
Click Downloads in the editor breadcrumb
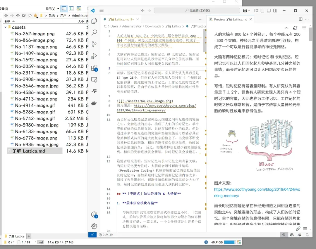click(153, 26)
